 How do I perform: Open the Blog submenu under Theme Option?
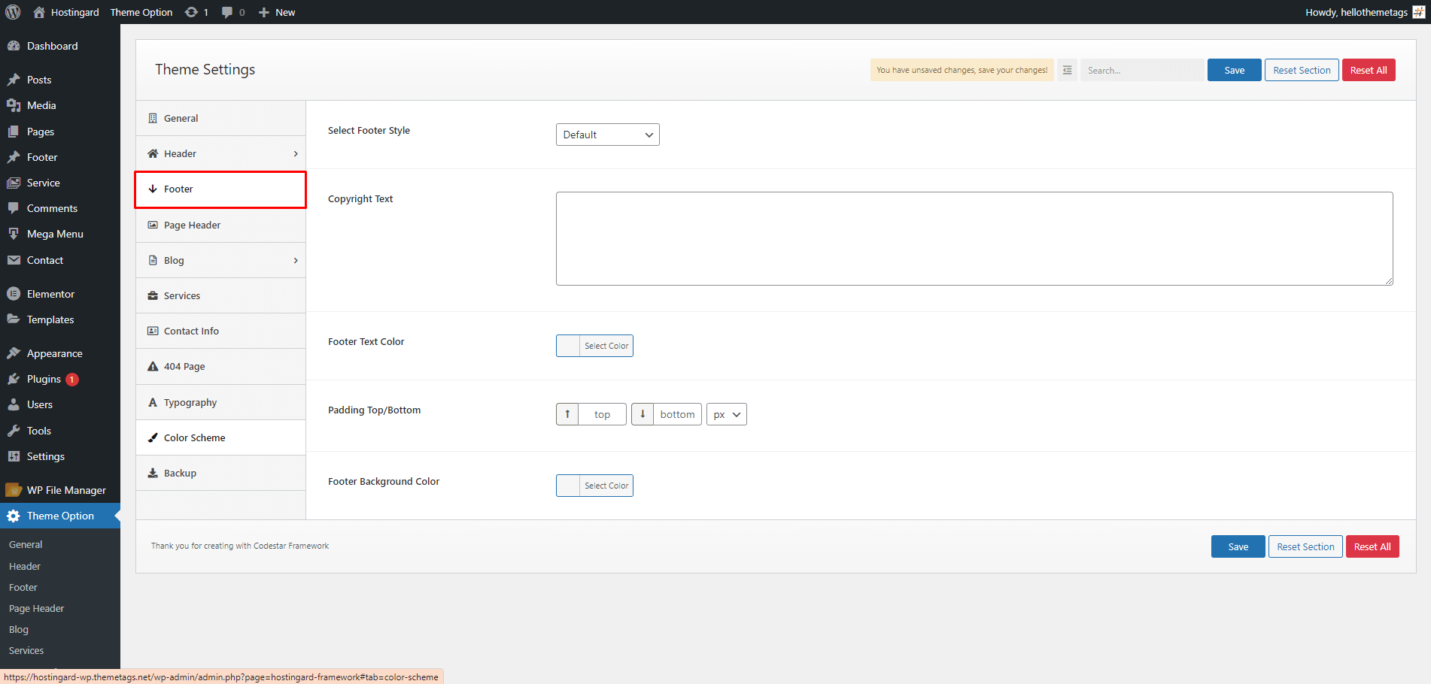pos(19,629)
